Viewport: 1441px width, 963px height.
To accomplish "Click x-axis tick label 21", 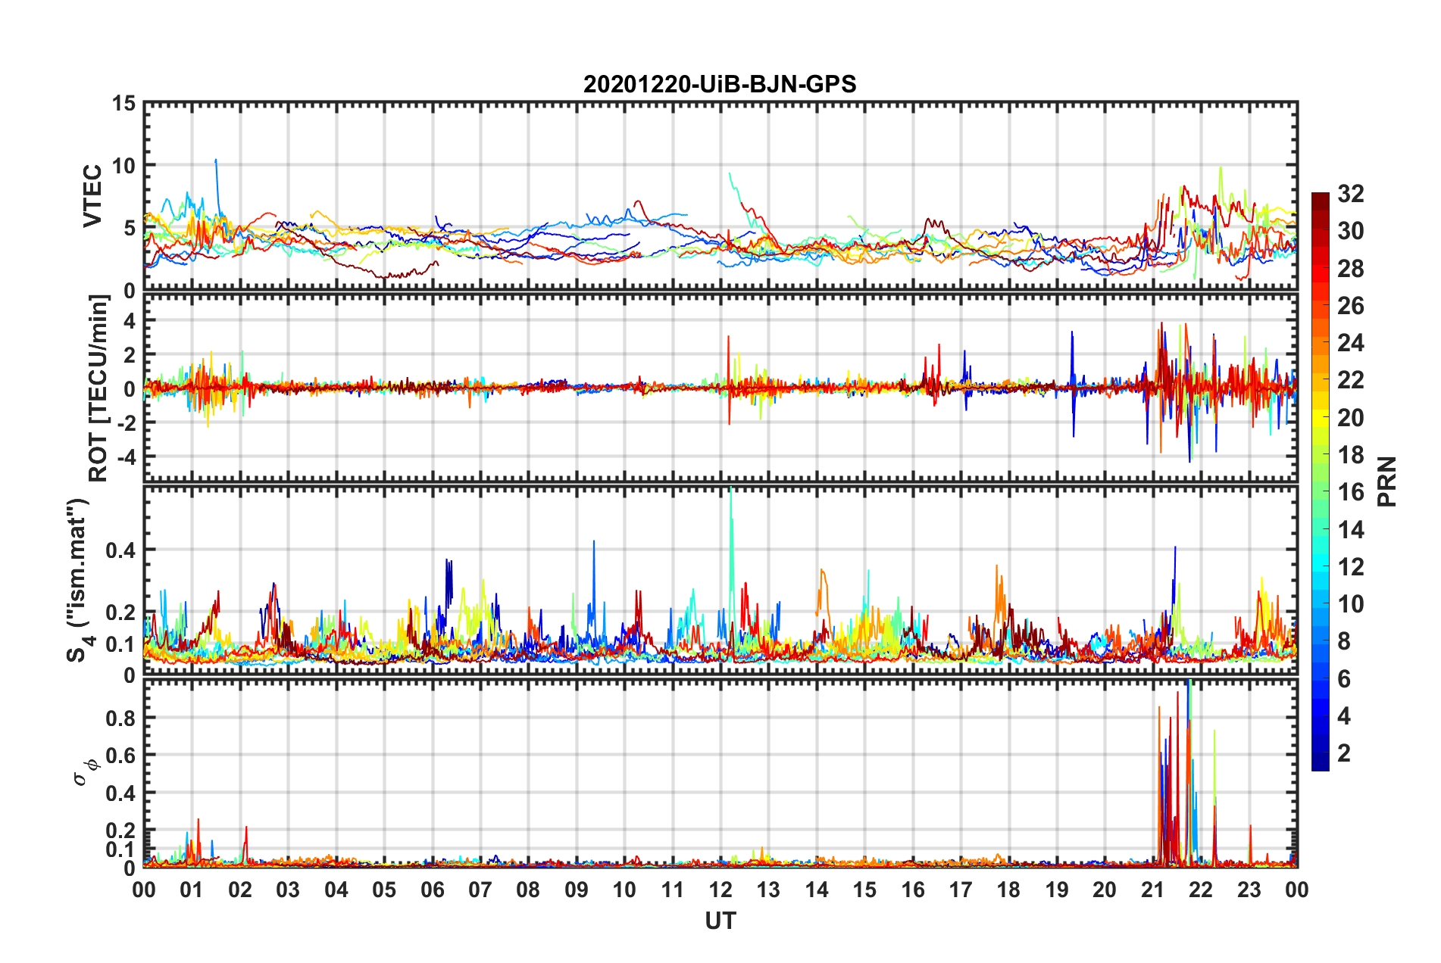I will pos(1153,890).
